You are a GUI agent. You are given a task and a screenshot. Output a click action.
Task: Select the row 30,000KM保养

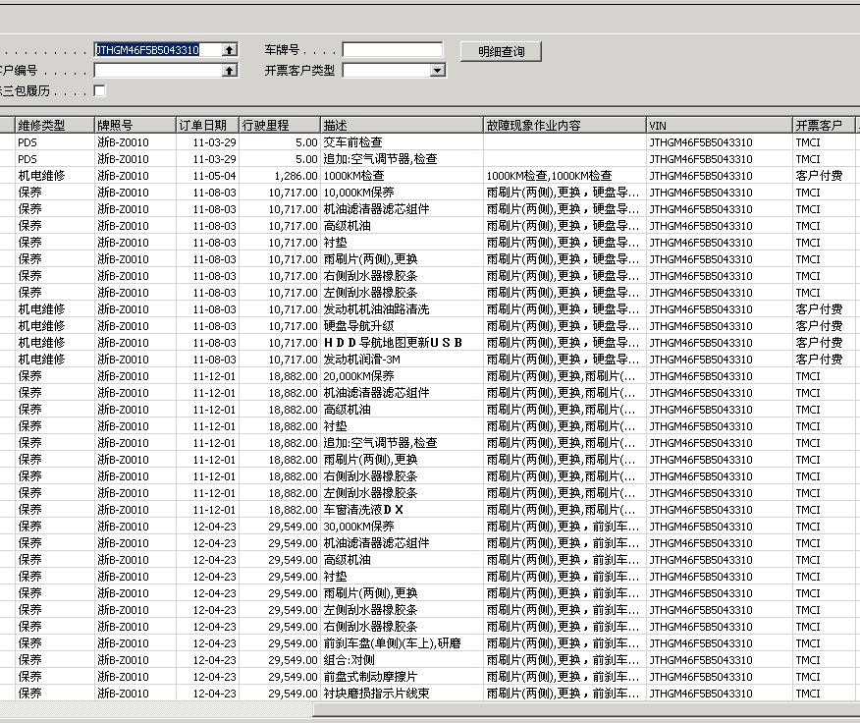tap(430, 526)
